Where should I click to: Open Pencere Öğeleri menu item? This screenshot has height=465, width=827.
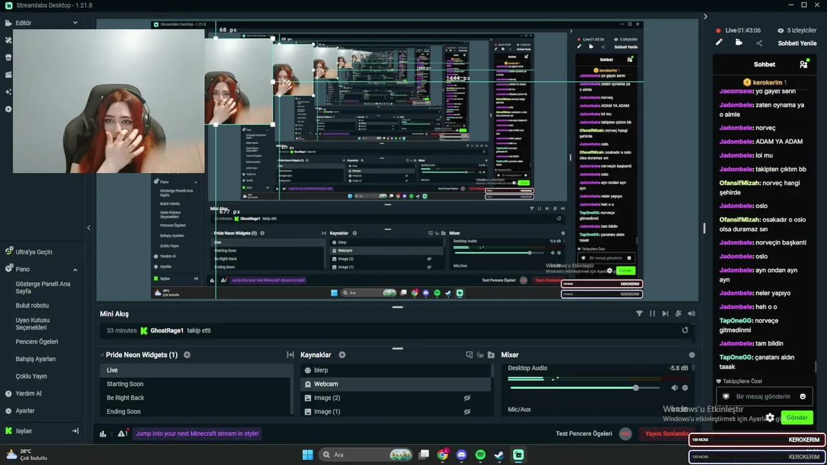click(37, 342)
